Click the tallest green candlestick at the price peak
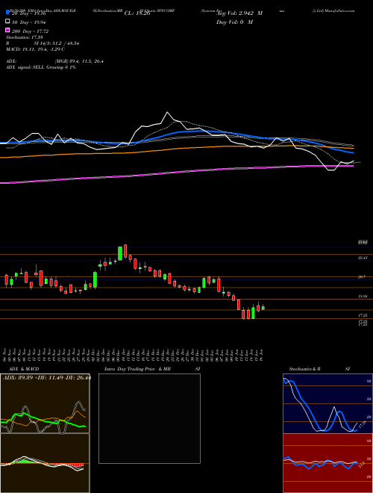373x493 pixels. (120, 253)
